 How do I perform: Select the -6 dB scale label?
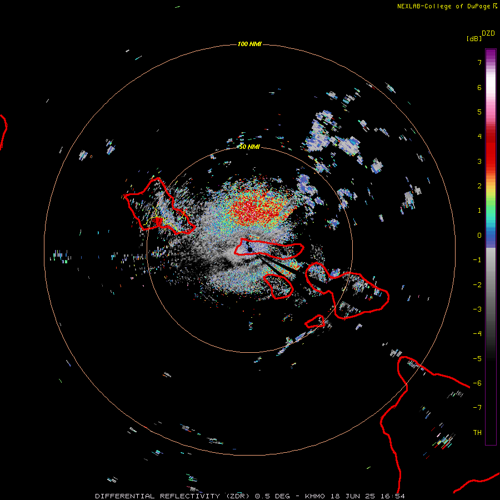point(477,383)
